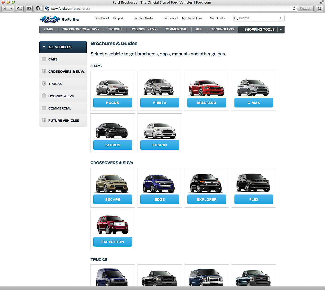The width and height of the screenshot is (325, 290).
Task: Open the CARS nav menu
Action: (x=49, y=29)
